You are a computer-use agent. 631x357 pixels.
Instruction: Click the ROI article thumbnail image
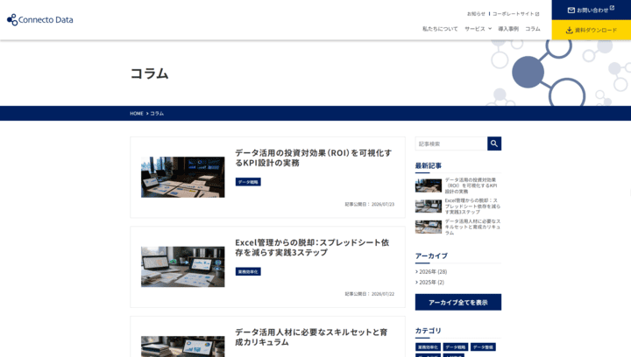click(x=182, y=177)
